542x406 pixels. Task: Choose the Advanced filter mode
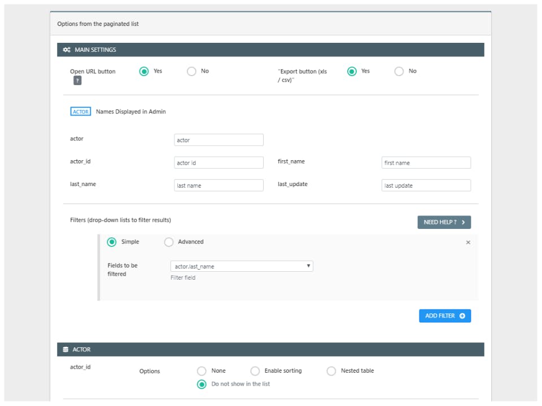169,242
